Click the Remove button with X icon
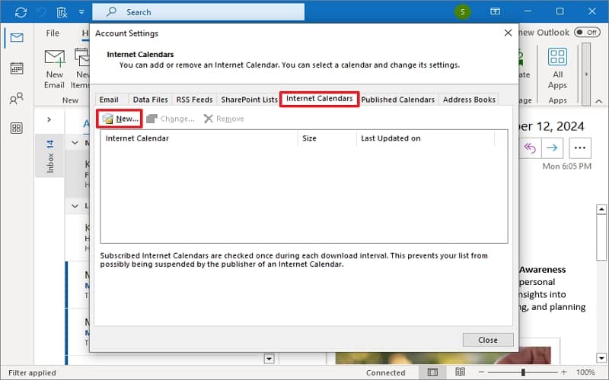This screenshot has height=380, width=609. tap(224, 119)
